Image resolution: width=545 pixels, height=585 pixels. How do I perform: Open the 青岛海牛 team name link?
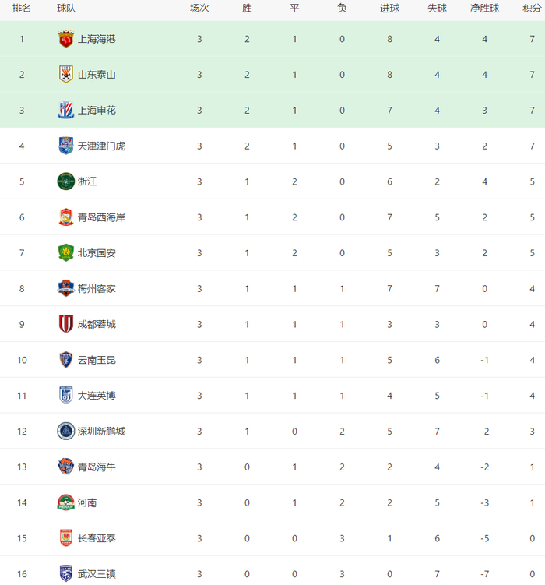pyautogui.click(x=97, y=467)
